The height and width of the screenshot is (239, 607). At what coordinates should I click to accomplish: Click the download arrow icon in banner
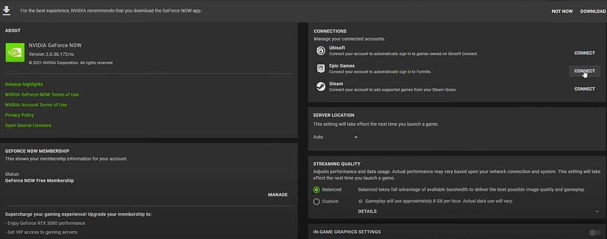pyautogui.click(x=7, y=10)
